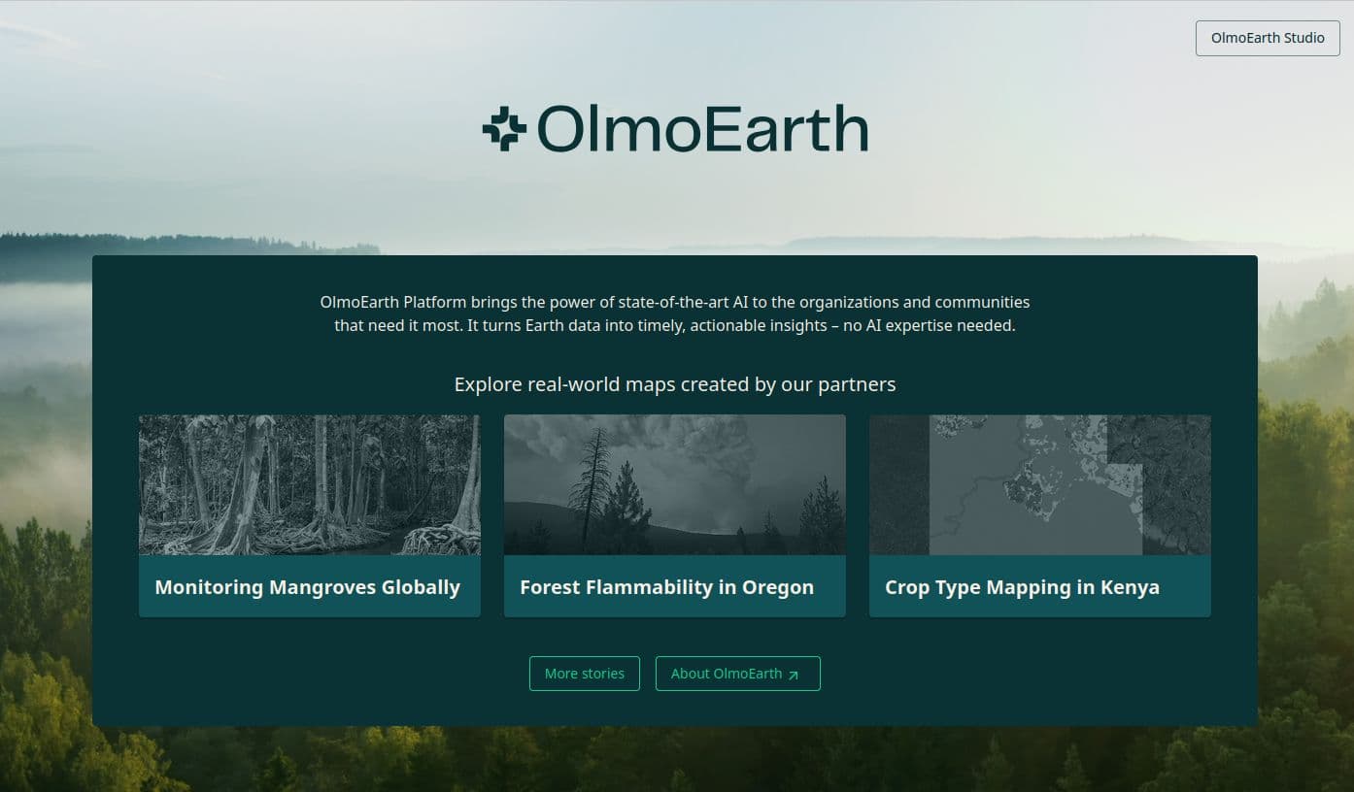Open OlmoEarth Studio
1354x792 pixels.
coord(1267,38)
